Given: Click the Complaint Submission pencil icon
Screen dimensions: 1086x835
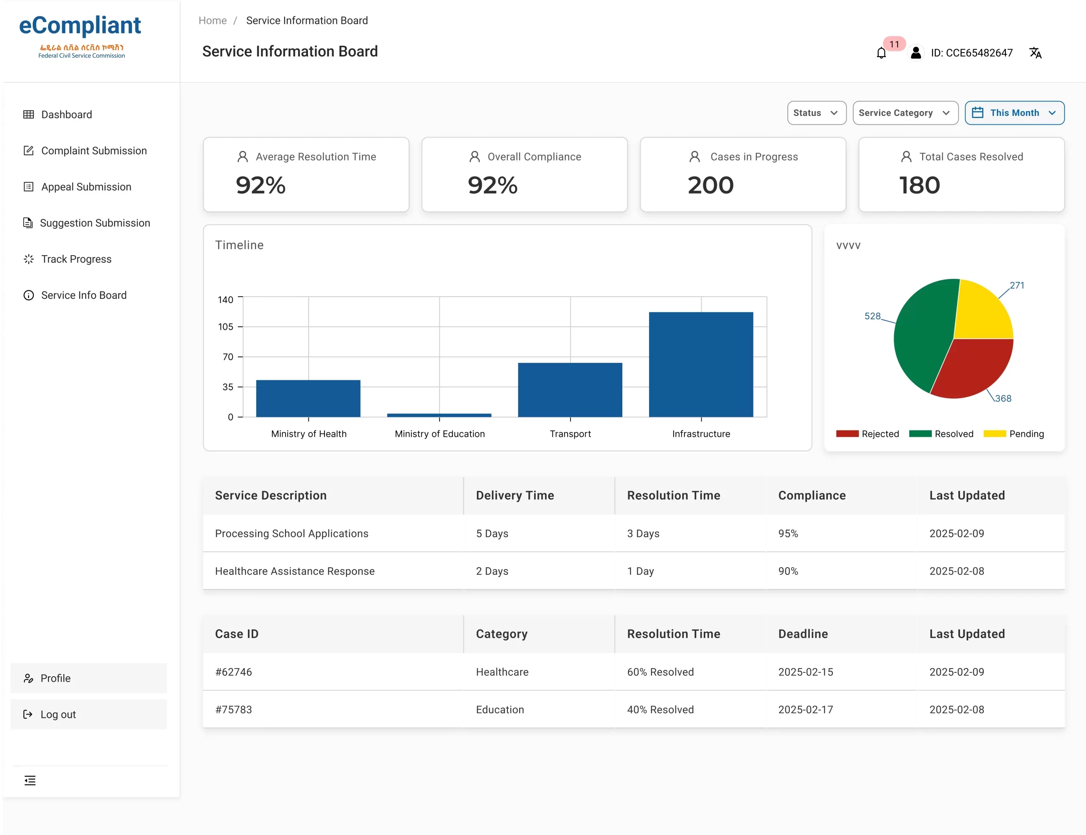Looking at the screenshot, I should [28, 151].
